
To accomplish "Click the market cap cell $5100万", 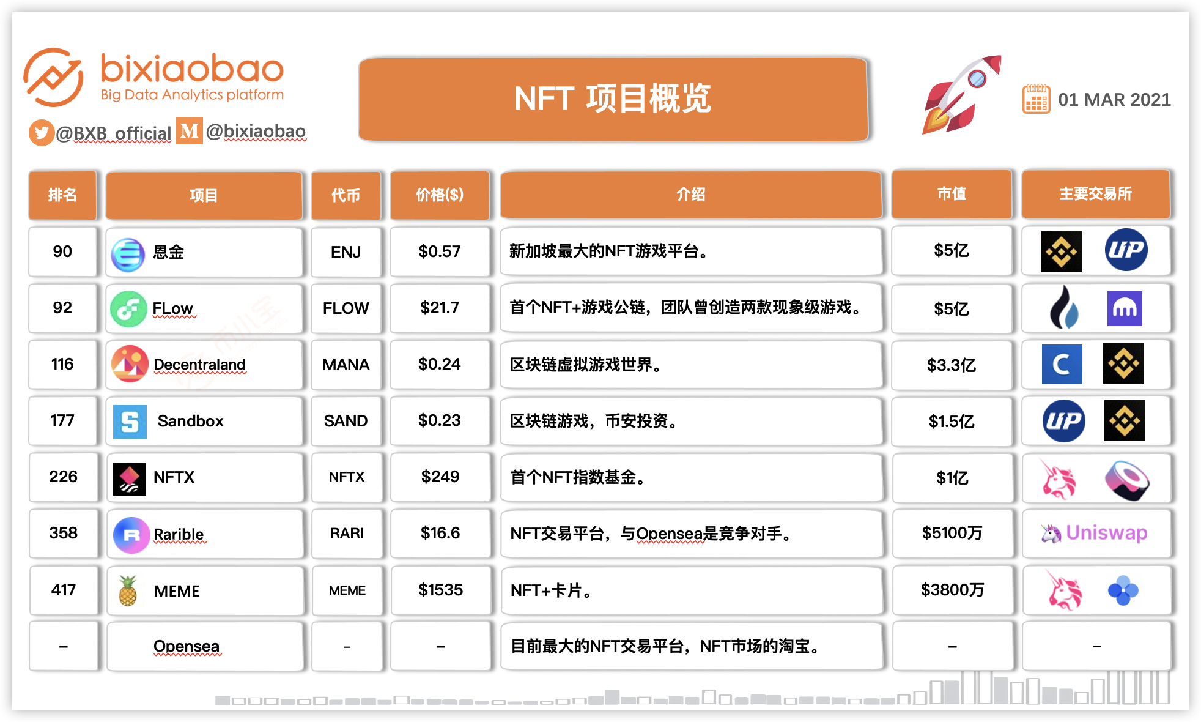I will [x=952, y=533].
